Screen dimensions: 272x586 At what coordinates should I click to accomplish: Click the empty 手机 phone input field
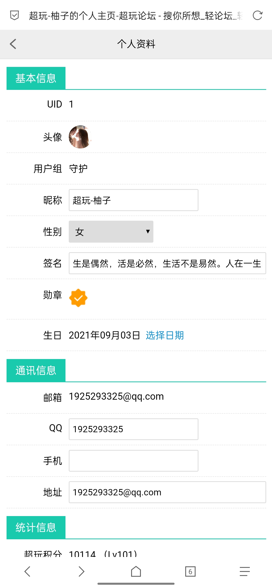(133, 461)
